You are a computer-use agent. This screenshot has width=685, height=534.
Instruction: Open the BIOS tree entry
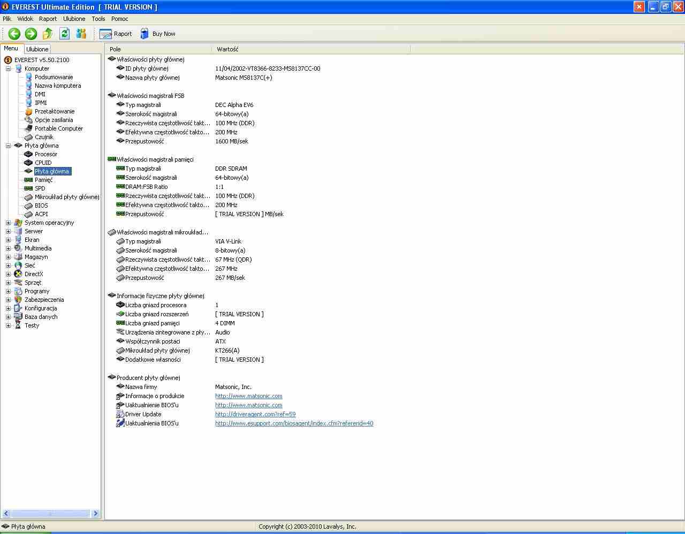(x=41, y=205)
